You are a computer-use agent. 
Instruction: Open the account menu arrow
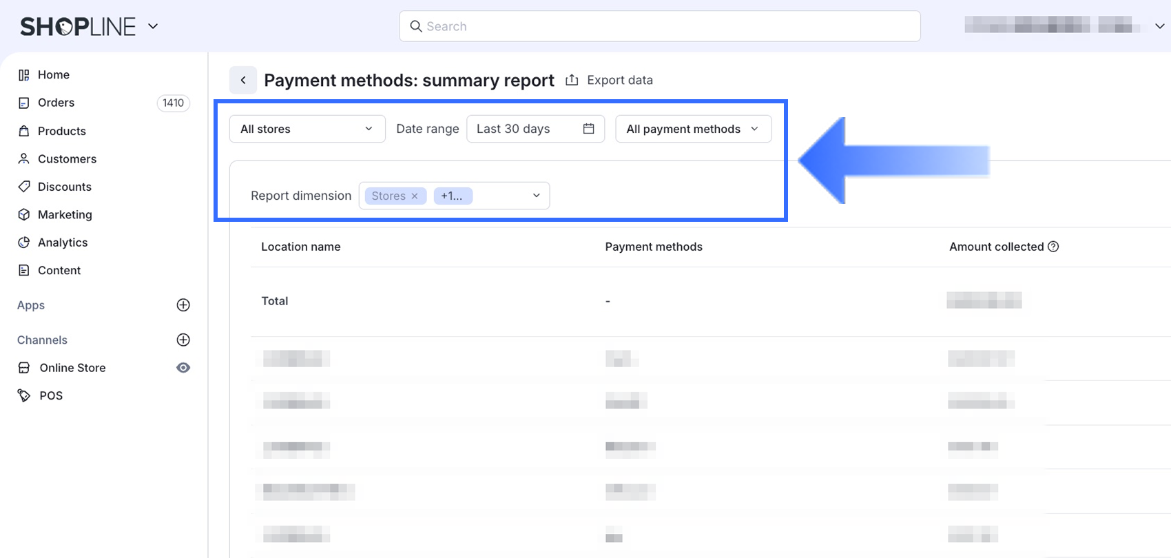tap(1159, 26)
